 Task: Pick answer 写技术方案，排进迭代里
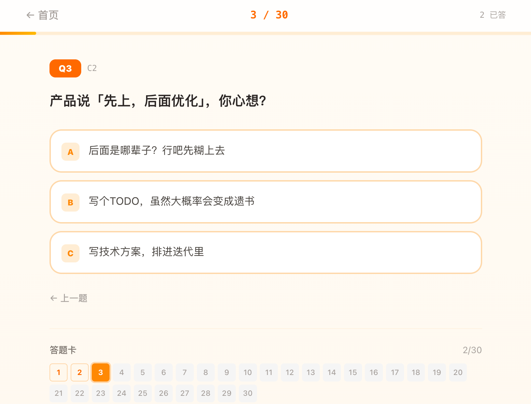(x=265, y=252)
